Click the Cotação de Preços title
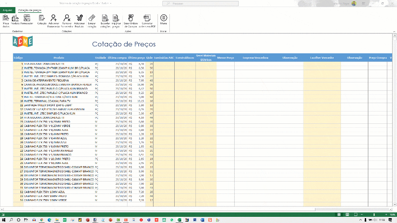Image resolution: width=397 pixels, height=223 pixels. tap(124, 44)
